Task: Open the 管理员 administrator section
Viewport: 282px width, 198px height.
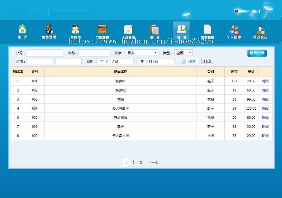Action: pyautogui.click(x=75, y=31)
